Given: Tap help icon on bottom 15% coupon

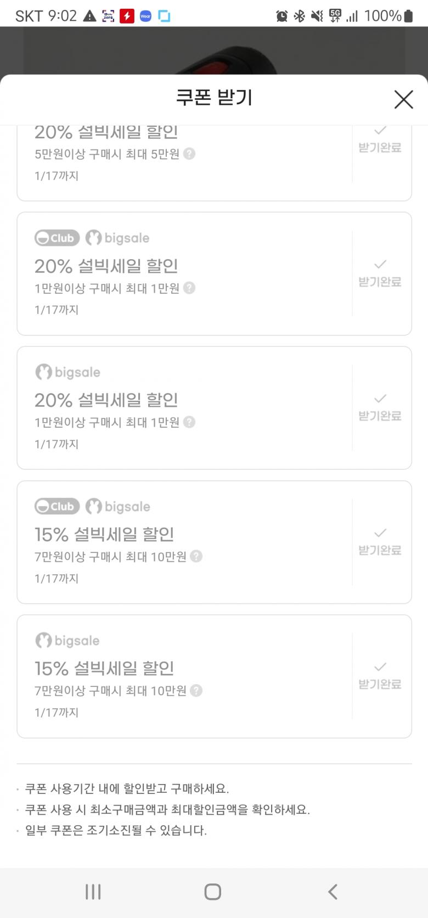Looking at the screenshot, I should (x=196, y=691).
